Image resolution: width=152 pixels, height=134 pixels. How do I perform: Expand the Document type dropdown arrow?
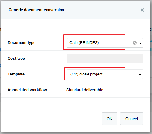pos(140,43)
